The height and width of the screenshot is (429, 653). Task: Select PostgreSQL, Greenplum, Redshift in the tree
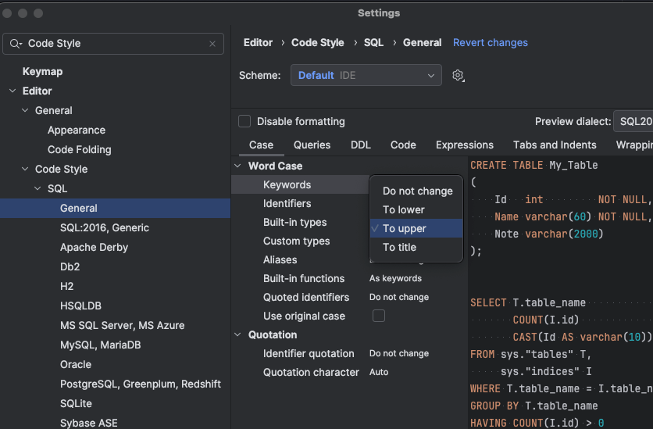tap(141, 384)
